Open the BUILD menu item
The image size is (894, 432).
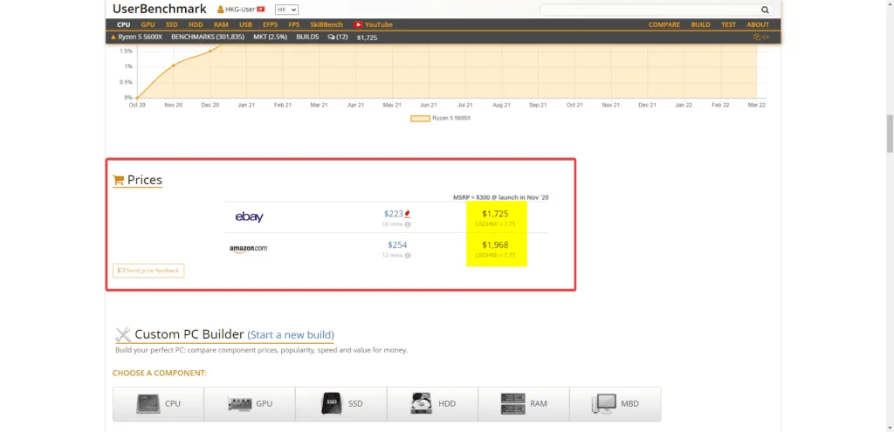pos(701,24)
